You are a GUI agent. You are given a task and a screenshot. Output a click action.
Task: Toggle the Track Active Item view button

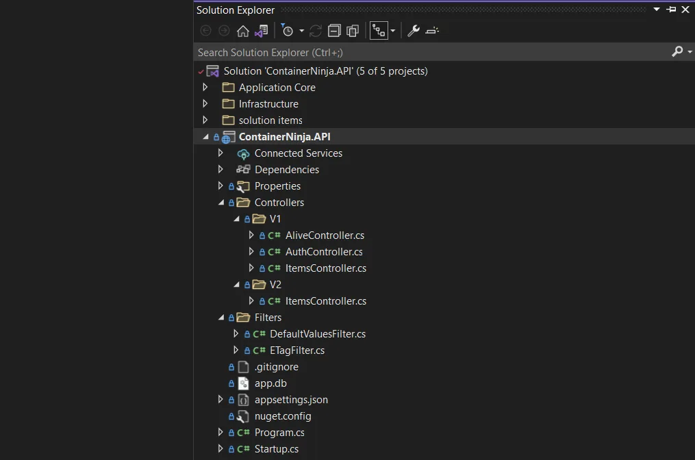point(379,31)
